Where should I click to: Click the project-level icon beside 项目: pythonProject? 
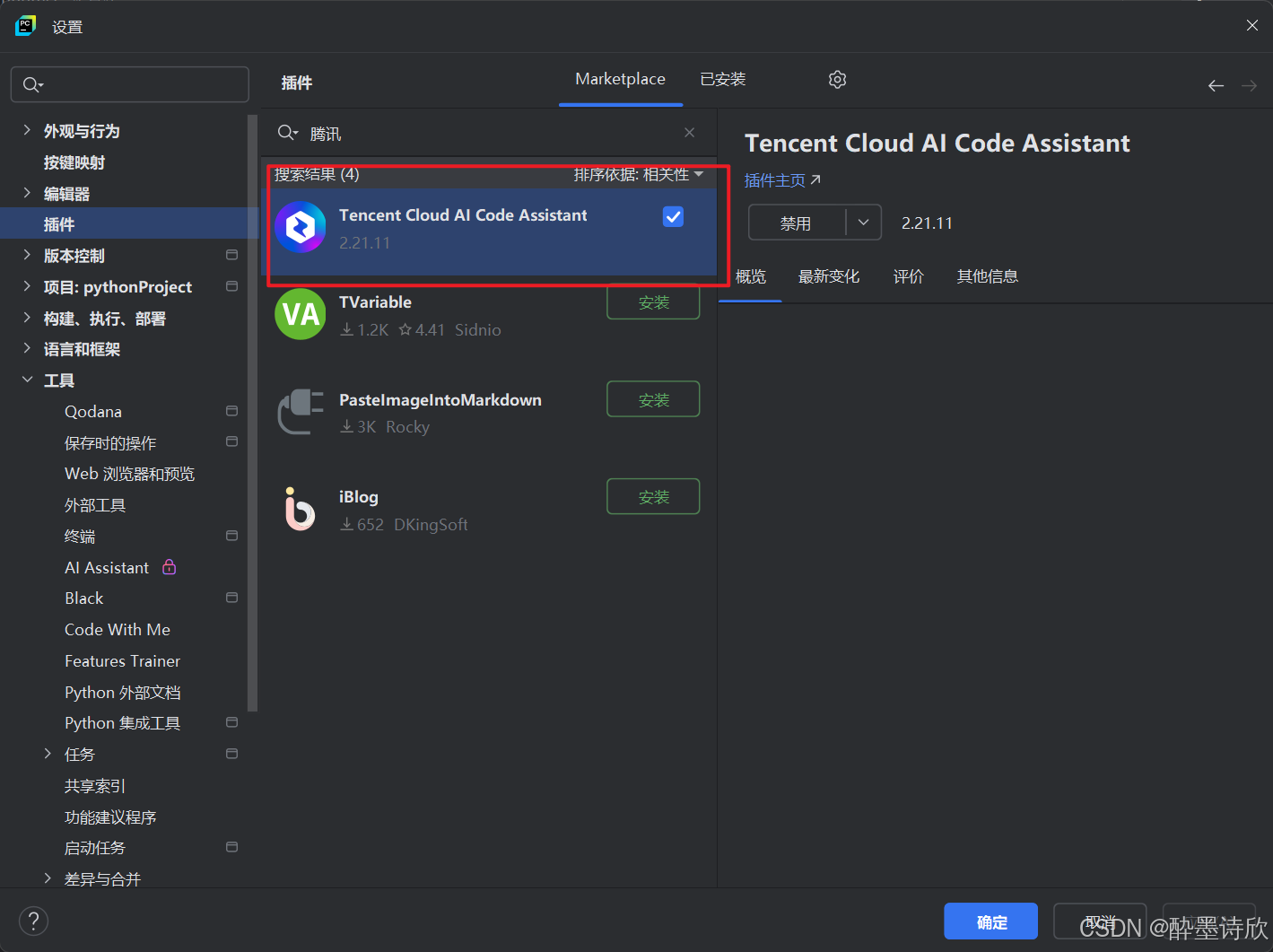[231, 286]
